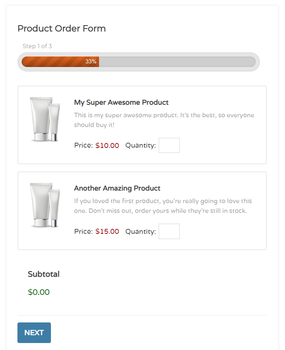Select the "My Super Awesome Product" title

pos(121,103)
